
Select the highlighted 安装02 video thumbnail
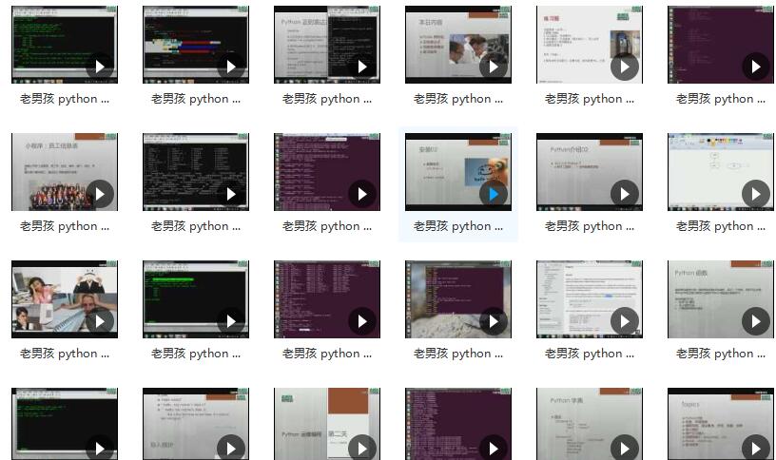pos(458,172)
